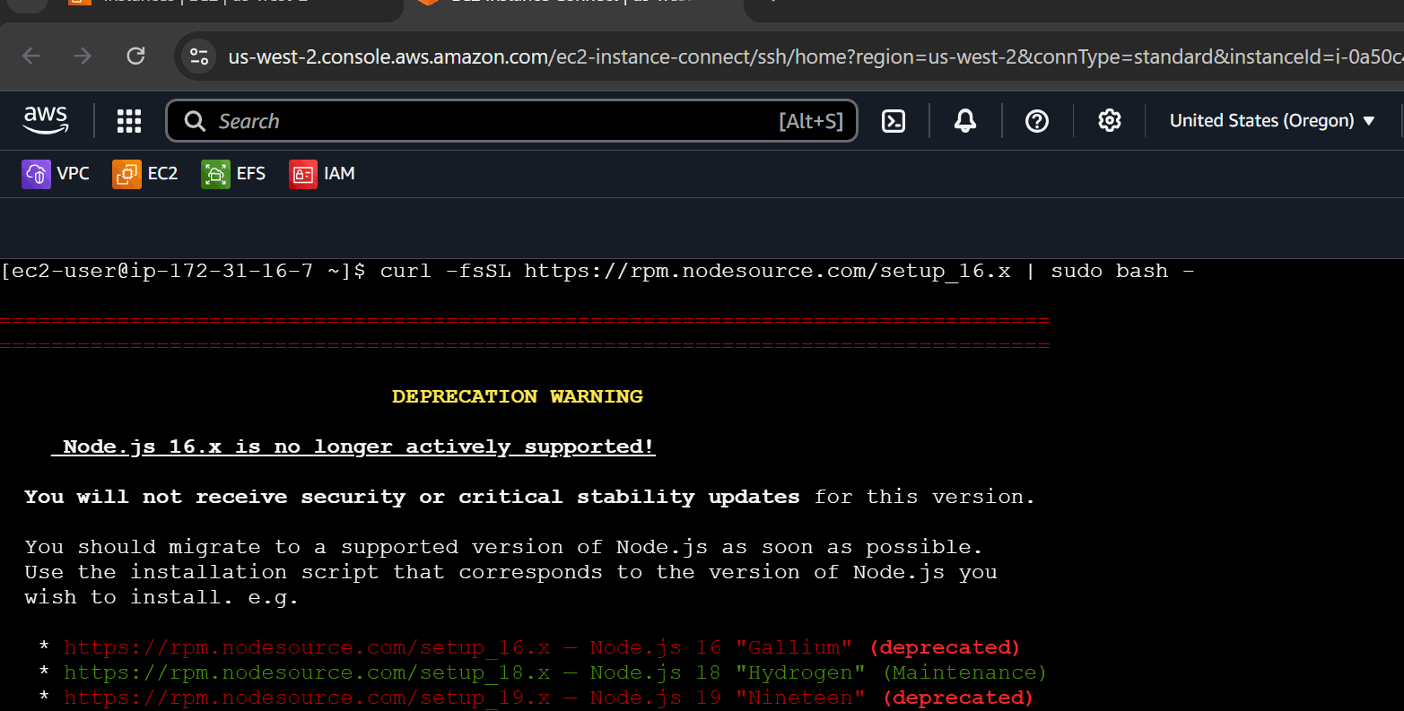
Task: Focus the AWS console Search field
Action: [x=511, y=121]
